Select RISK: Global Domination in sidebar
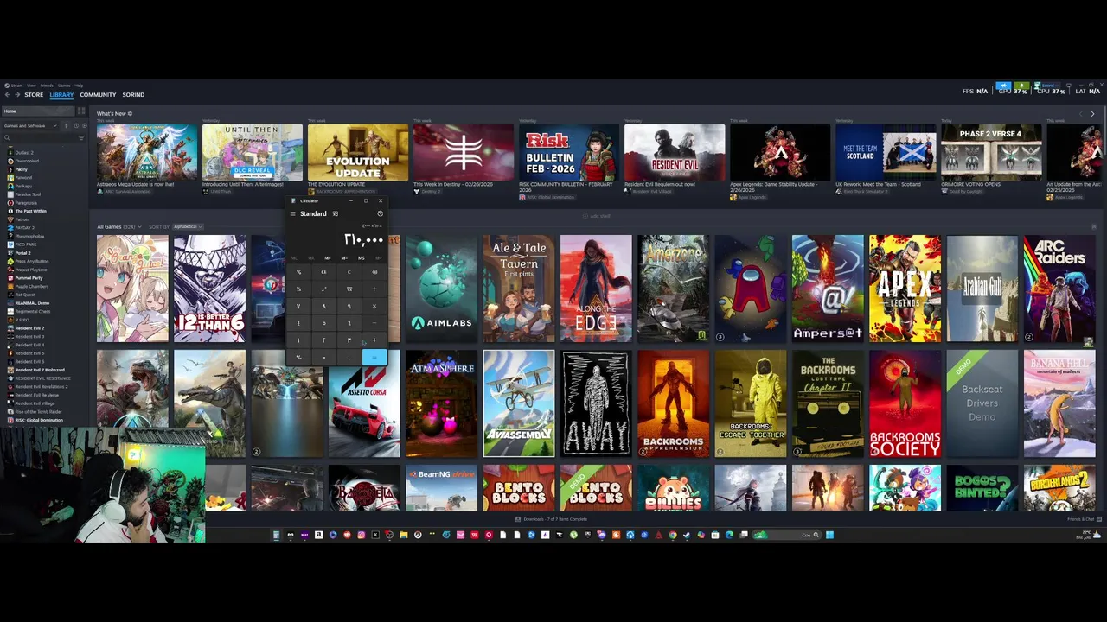This screenshot has height=622, width=1107. pyautogui.click(x=39, y=420)
